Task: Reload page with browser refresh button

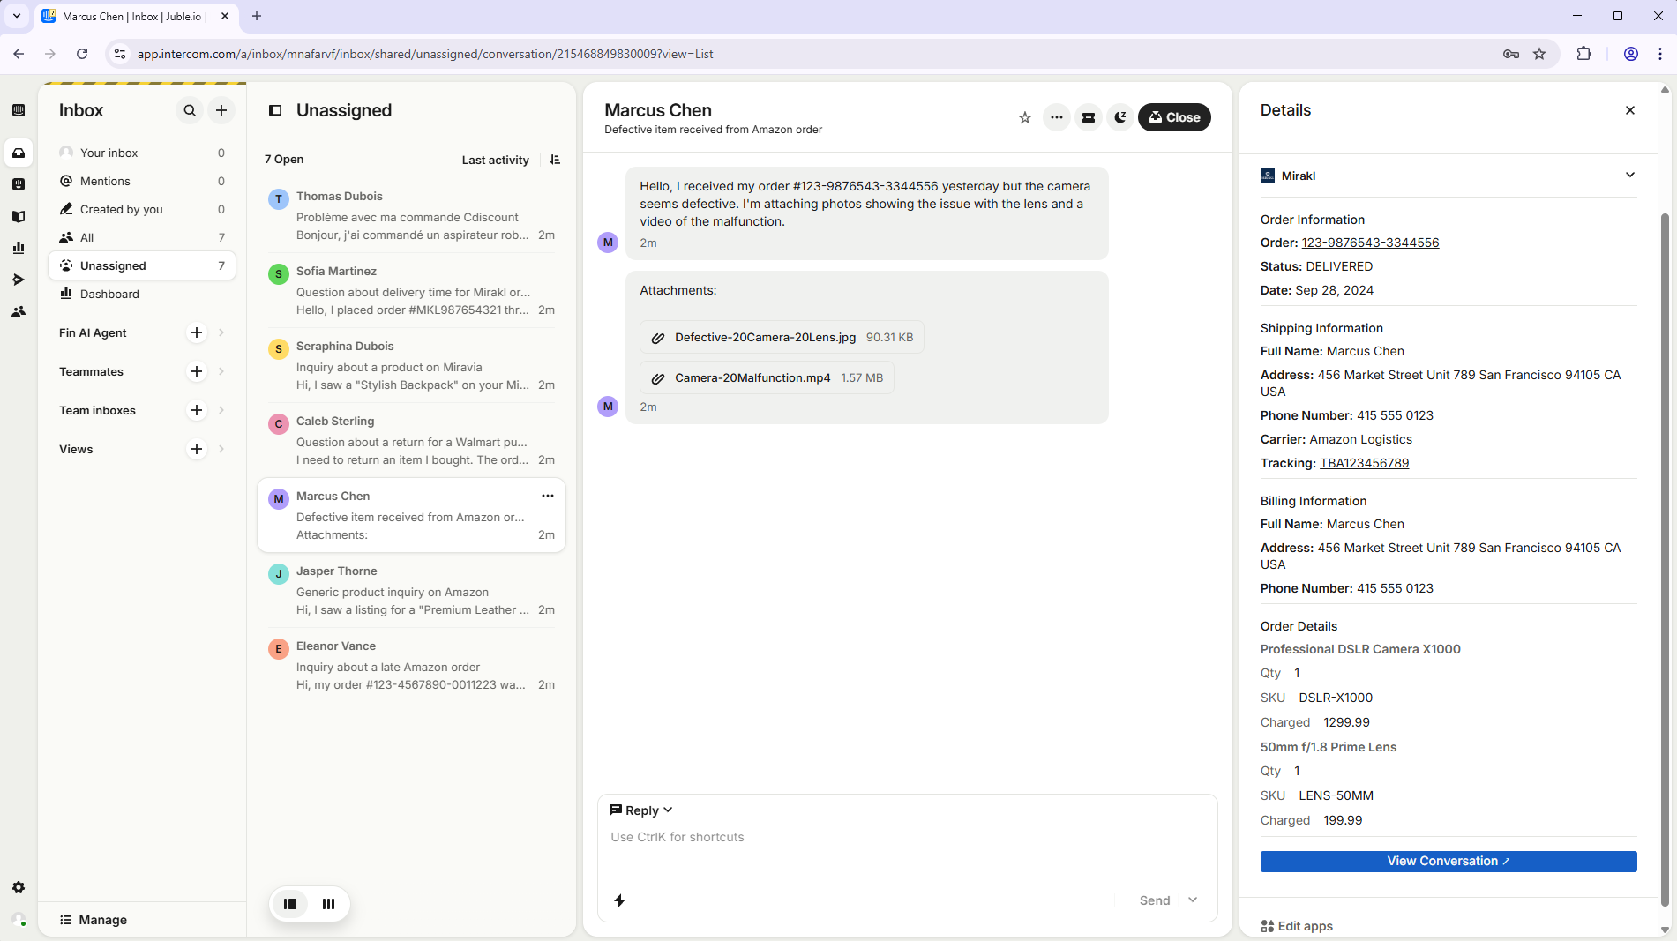Action: tap(82, 54)
